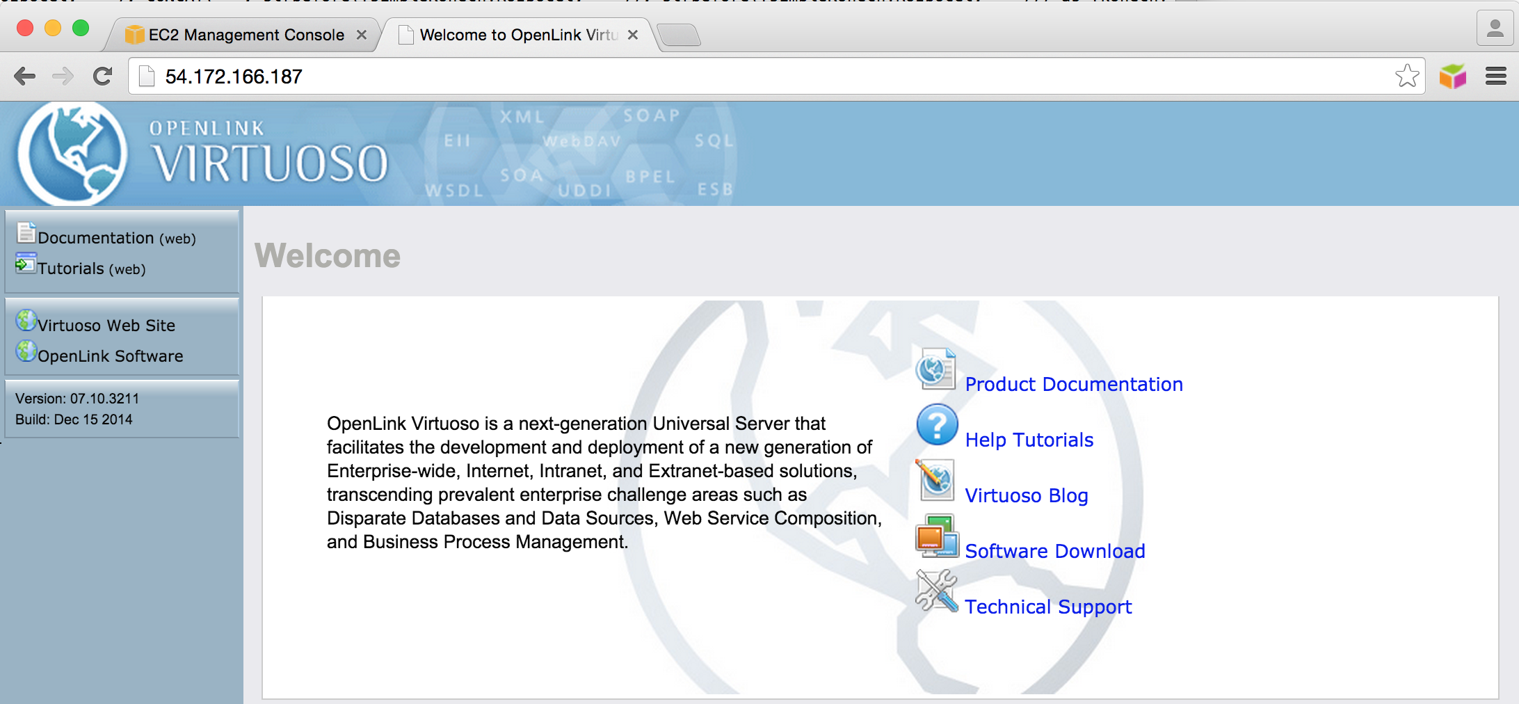Image resolution: width=1519 pixels, height=704 pixels.
Task: Click the colorful cube extension icon
Action: [1453, 76]
